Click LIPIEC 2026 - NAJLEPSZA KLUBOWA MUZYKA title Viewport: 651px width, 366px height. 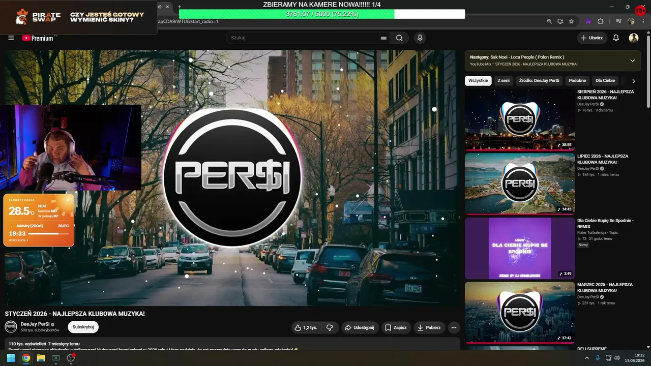click(603, 159)
